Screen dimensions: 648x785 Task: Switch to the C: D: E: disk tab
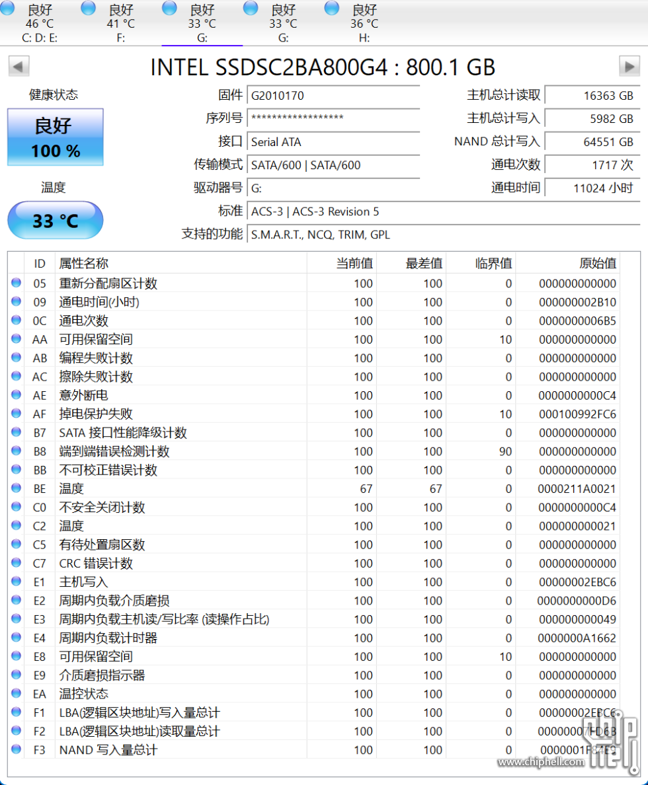pyautogui.click(x=40, y=24)
